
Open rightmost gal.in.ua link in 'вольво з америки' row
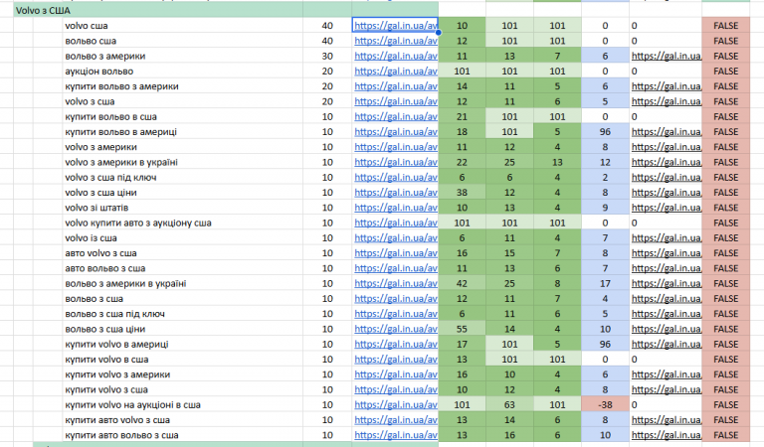click(667, 56)
